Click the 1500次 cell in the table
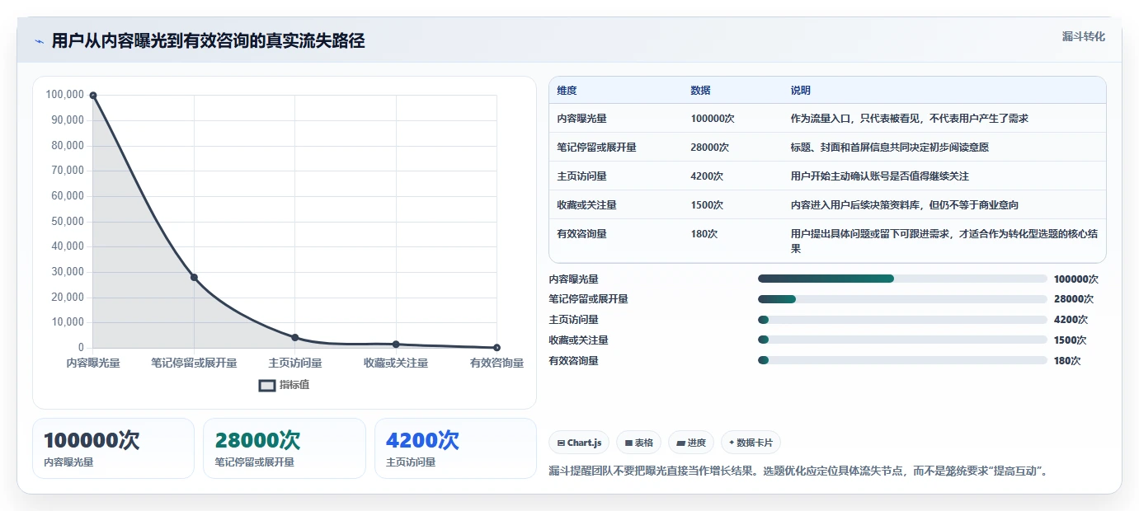This screenshot has height=511, width=1139. (x=707, y=205)
